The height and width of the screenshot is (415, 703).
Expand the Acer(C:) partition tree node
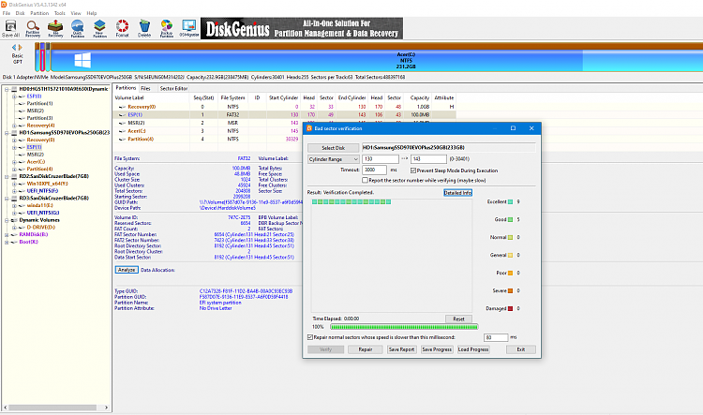(17, 161)
